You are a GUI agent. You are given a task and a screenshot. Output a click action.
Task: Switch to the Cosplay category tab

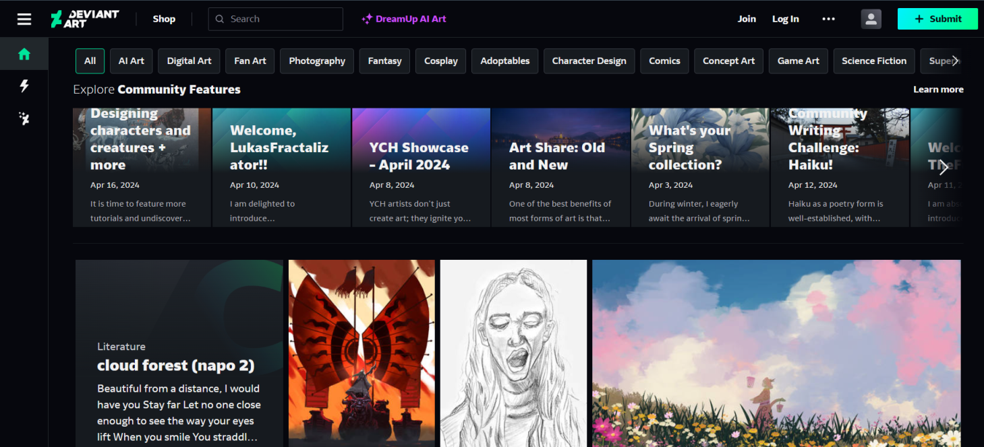[x=440, y=61]
